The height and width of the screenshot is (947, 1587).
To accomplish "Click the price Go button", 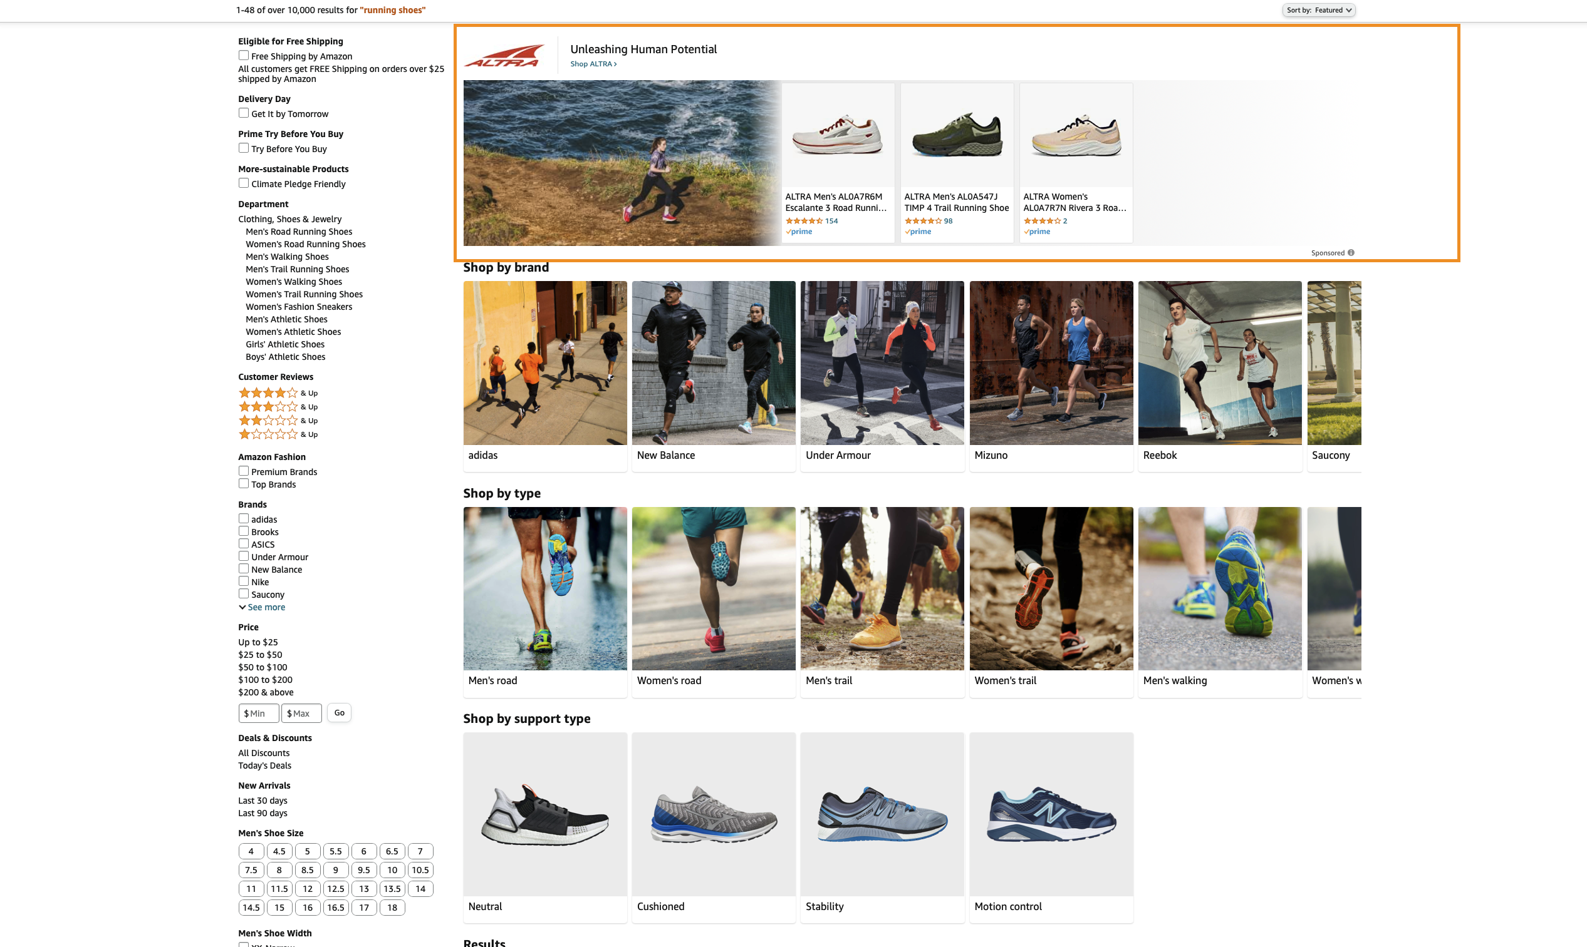I will point(339,713).
